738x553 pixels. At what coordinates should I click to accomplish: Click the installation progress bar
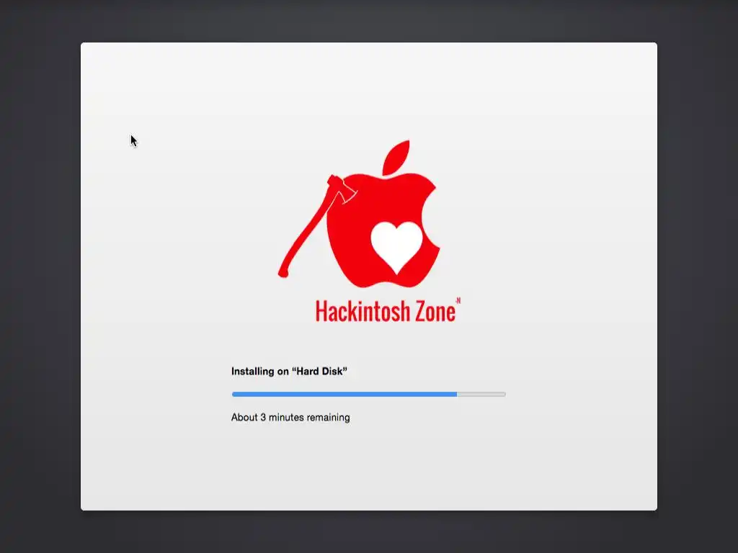(368, 394)
